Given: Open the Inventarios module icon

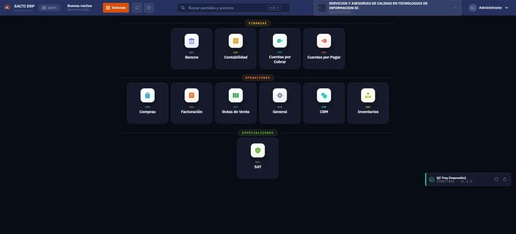Looking at the screenshot, I should [x=368, y=96].
